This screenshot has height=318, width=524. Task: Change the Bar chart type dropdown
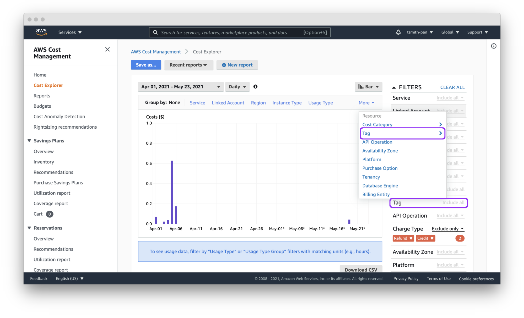click(368, 87)
